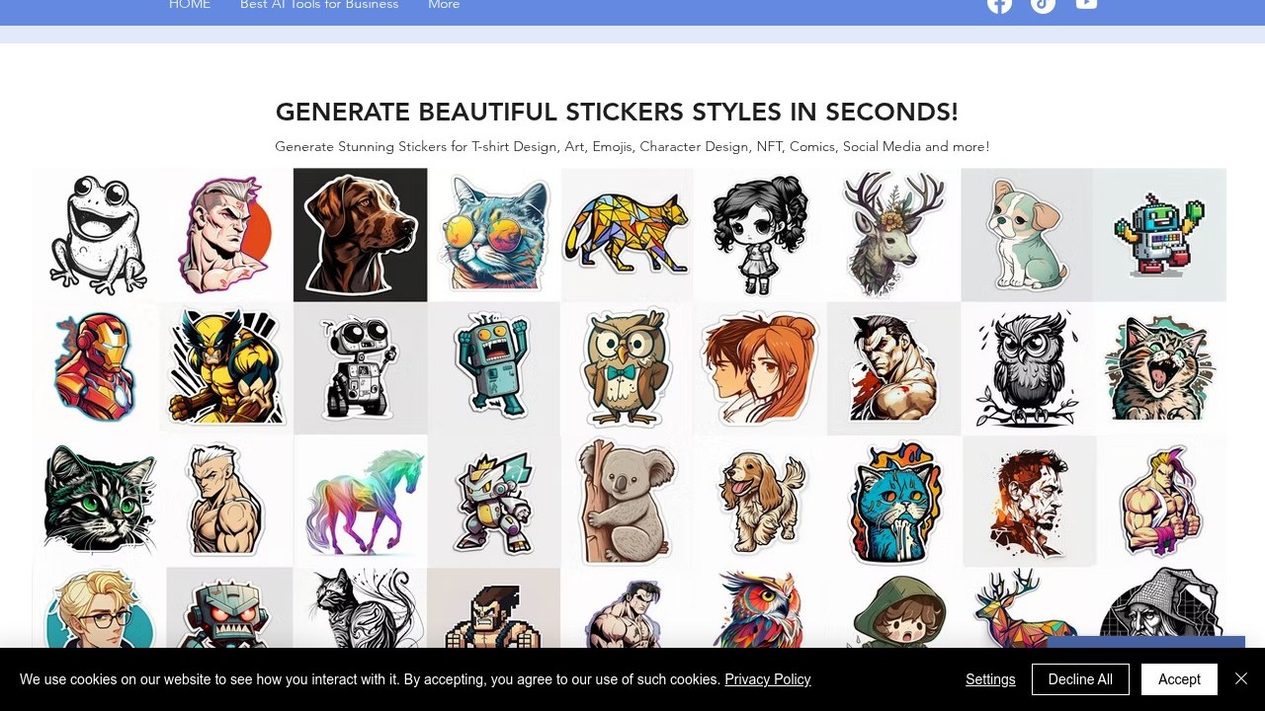The width and height of the screenshot is (1265, 711).
Task: Select the smiling frog sticker
Action: pyautogui.click(x=97, y=235)
